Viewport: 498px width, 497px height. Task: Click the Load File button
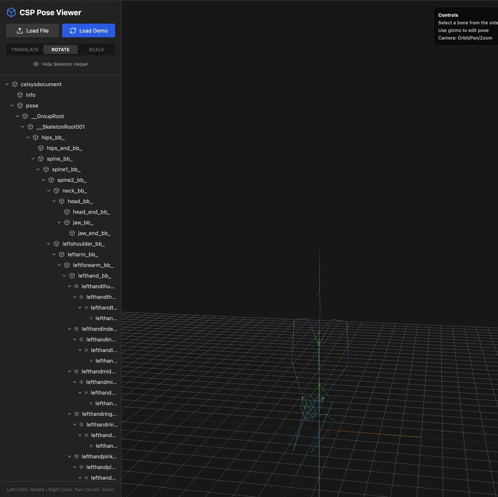point(32,30)
